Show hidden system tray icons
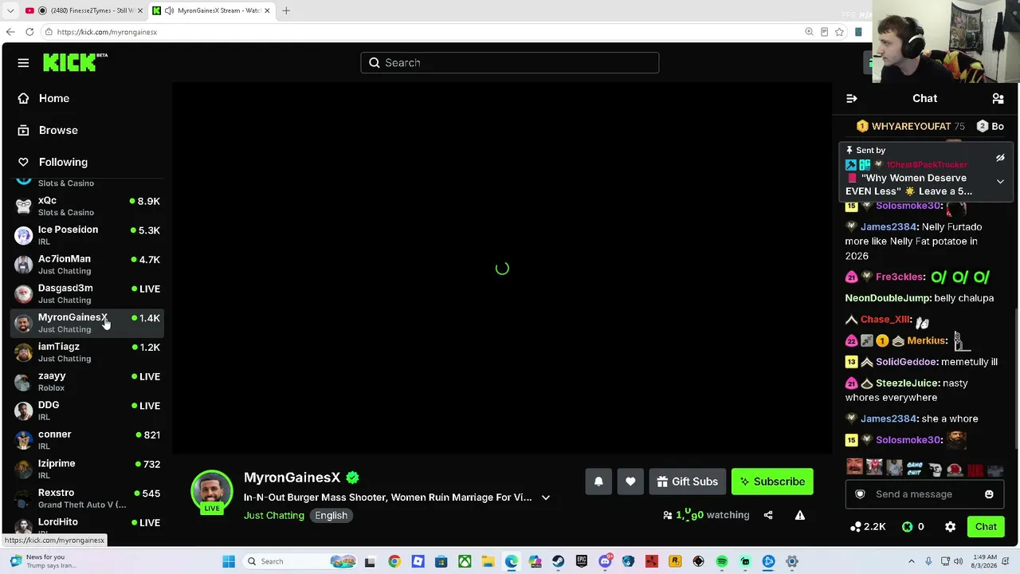 [912, 562]
